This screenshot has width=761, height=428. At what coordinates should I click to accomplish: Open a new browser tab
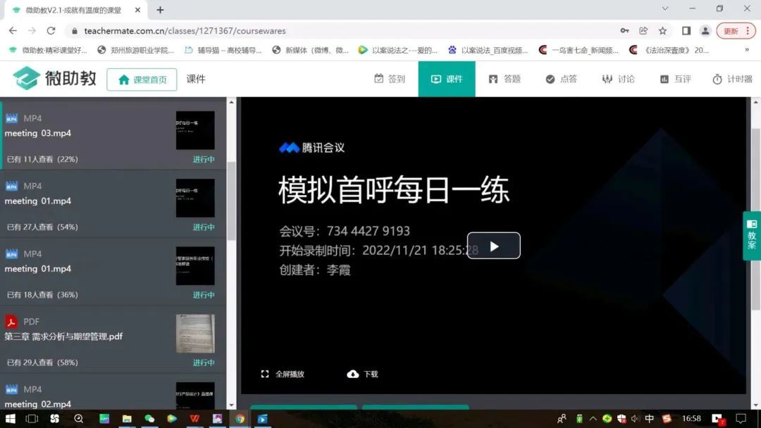click(x=160, y=10)
